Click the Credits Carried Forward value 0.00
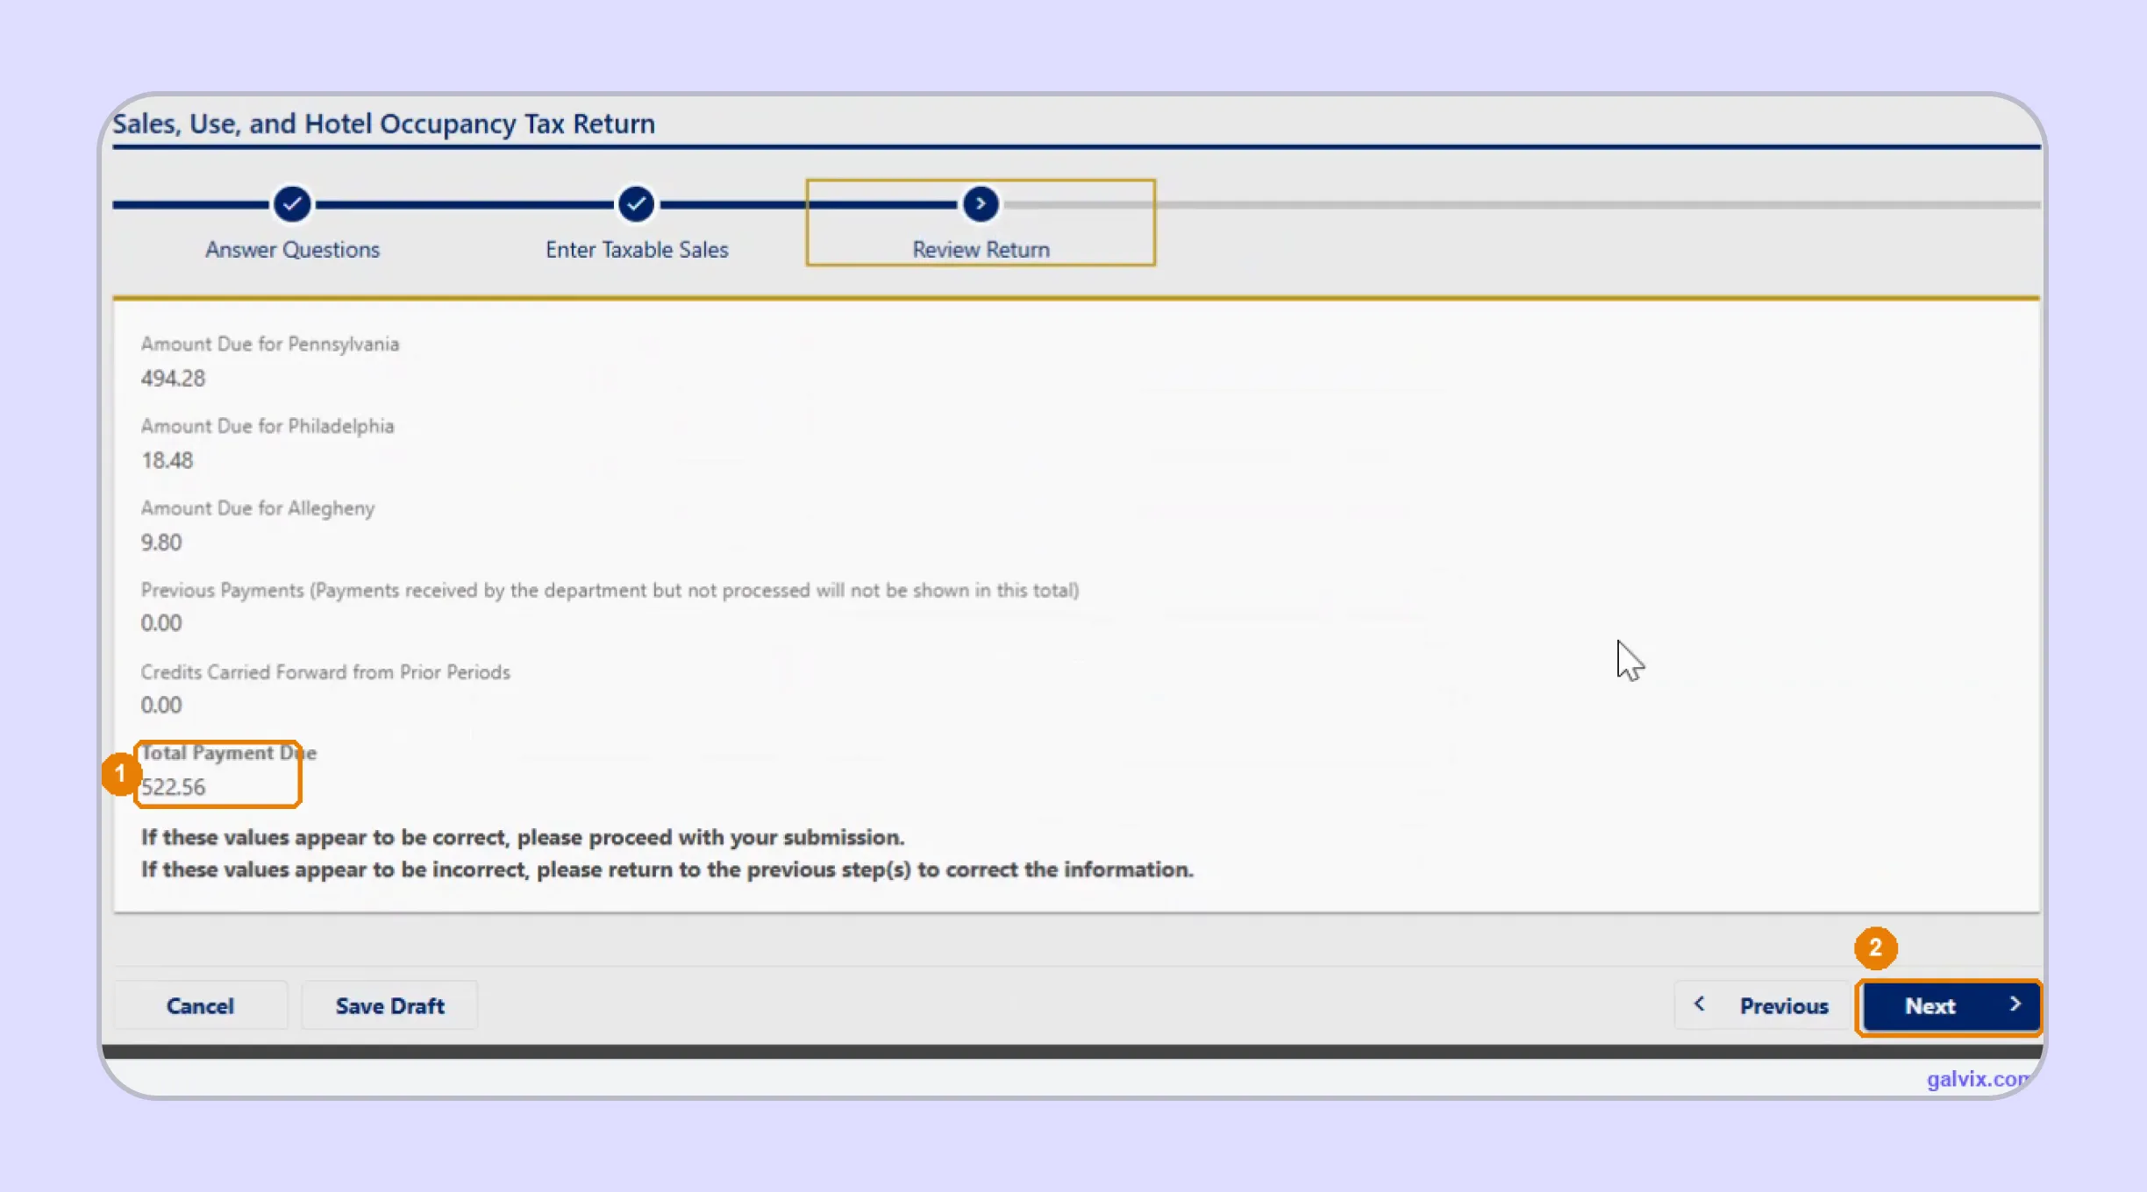The image size is (2147, 1192). click(161, 706)
